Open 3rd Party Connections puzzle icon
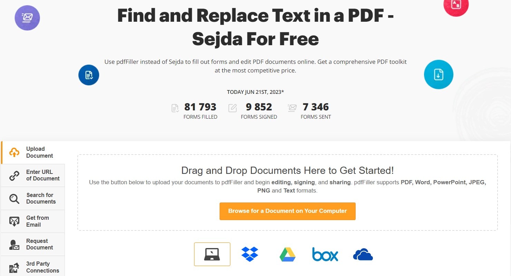Screen dimensions: 511x276 [14, 267]
